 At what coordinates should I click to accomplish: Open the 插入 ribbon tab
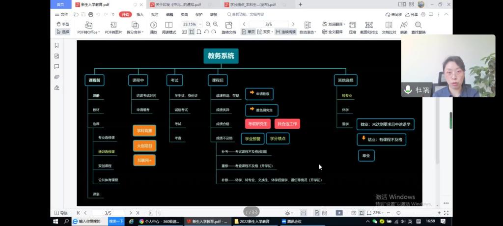tap(140, 14)
